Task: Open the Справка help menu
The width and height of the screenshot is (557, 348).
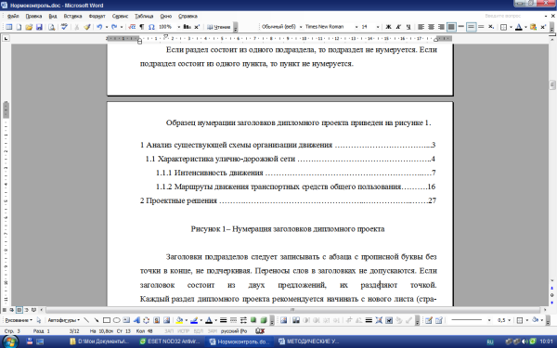Action: 188,17
